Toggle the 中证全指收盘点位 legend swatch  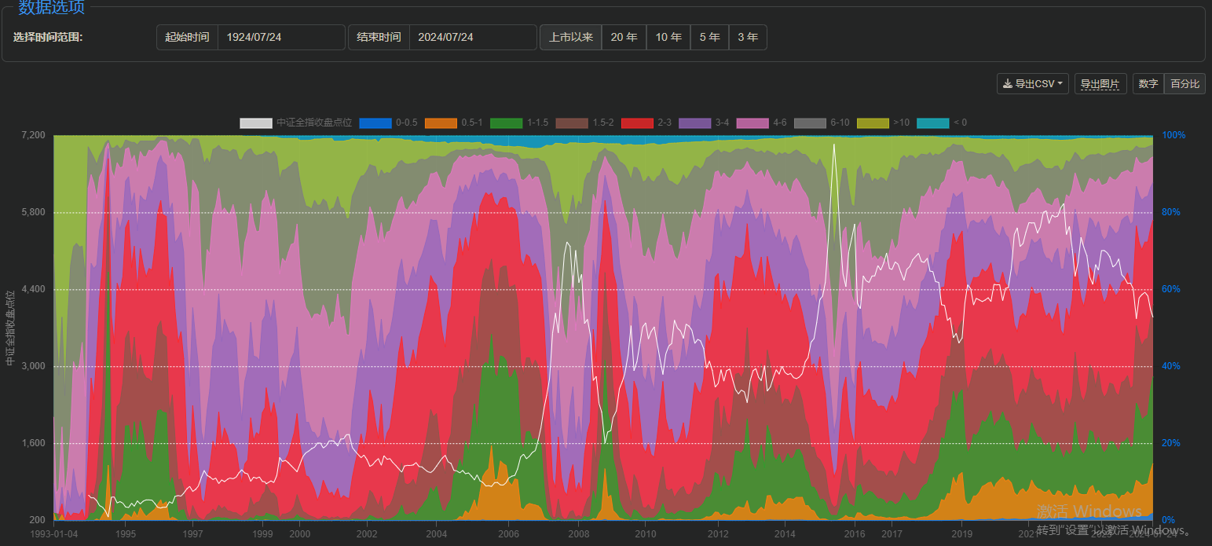256,123
